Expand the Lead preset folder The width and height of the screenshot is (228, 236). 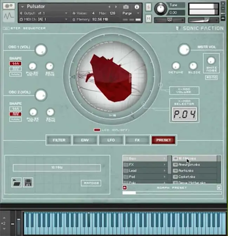pos(145,171)
